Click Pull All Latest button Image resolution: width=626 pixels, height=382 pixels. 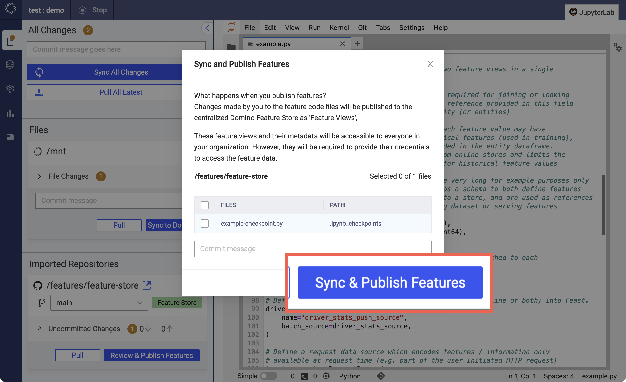point(104,92)
